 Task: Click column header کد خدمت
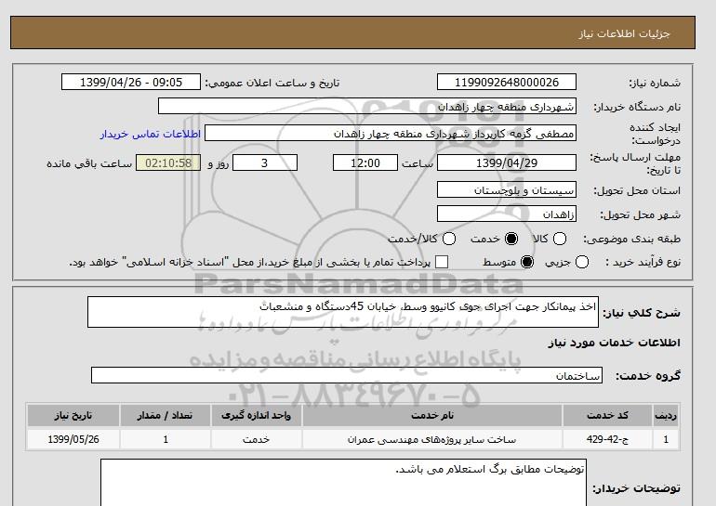click(x=607, y=416)
